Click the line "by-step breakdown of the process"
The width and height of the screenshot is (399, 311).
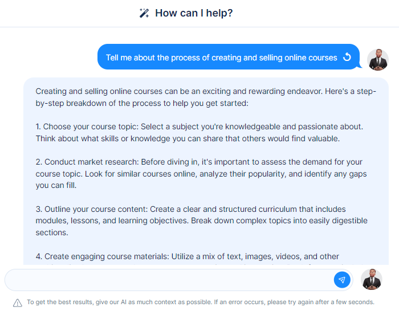(x=142, y=104)
